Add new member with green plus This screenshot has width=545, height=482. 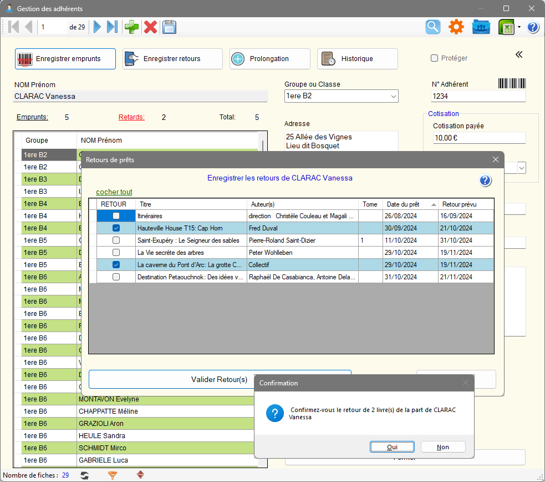(x=132, y=27)
